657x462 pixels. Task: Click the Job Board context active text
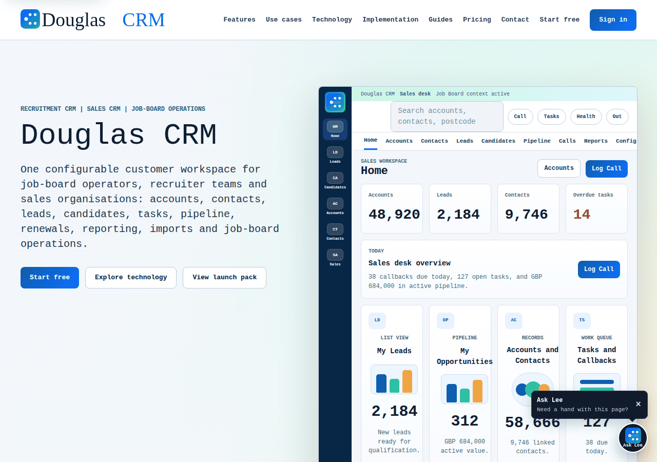[x=473, y=94]
